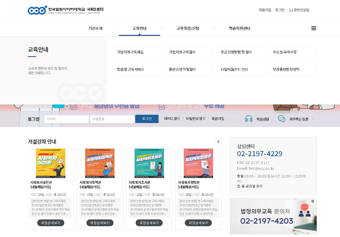The width and height of the screenshot is (340, 237).
Task: Open the 회원가입 link at the top
Action: click(x=265, y=10)
